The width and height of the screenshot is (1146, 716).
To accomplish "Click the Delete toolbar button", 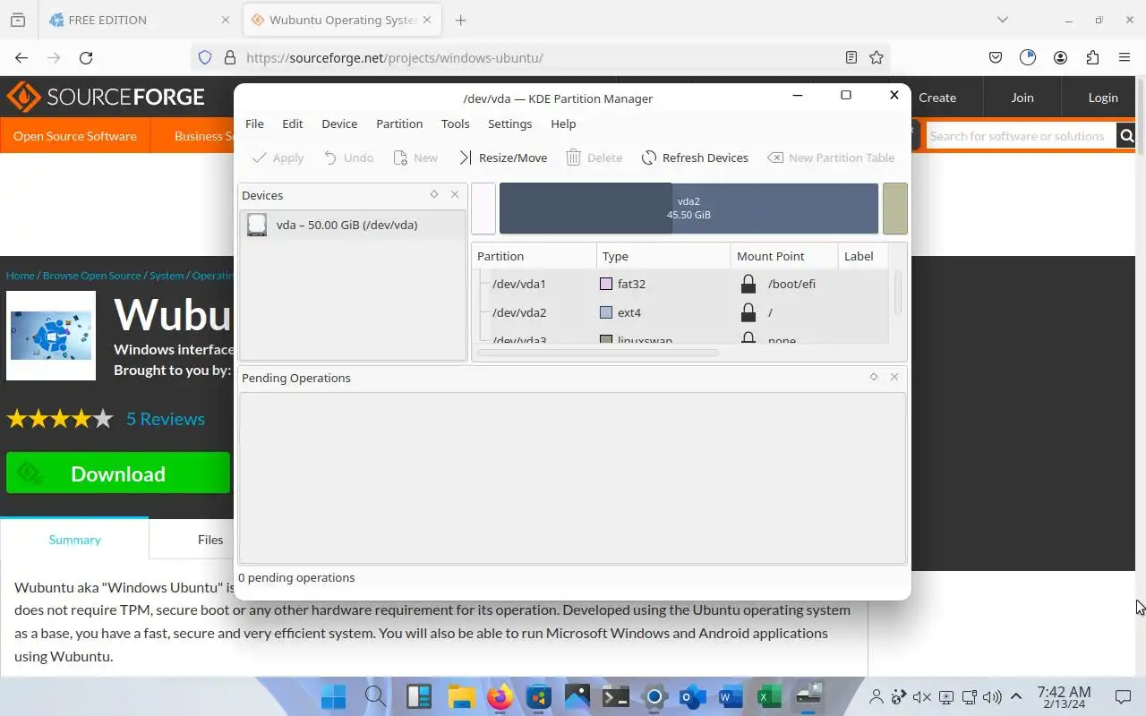I will 594,158.
